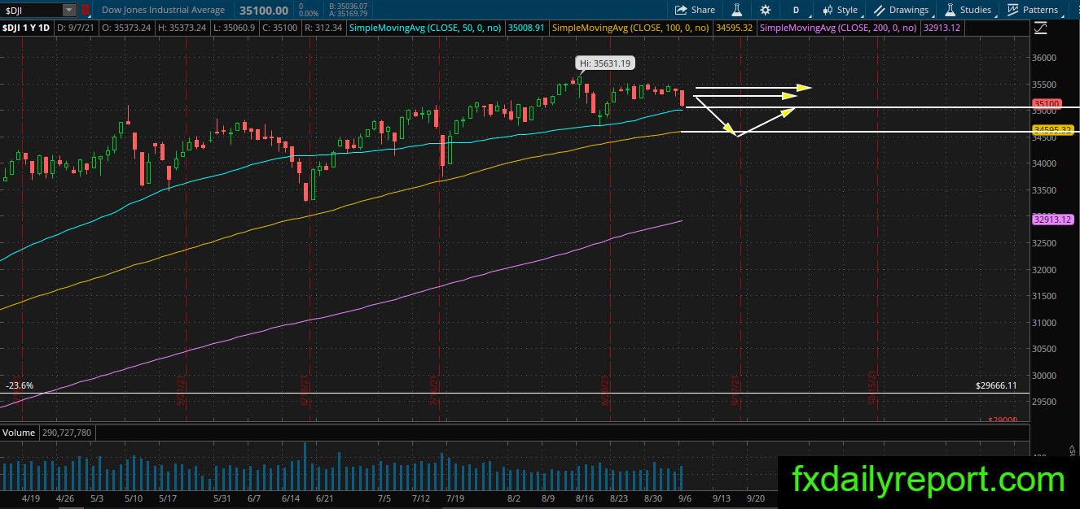Click the SimpleMovingAvg (CLOSE, 50, 0, no) label
This screenshot has width=1080, height=509.
click(x=426, y=28)
